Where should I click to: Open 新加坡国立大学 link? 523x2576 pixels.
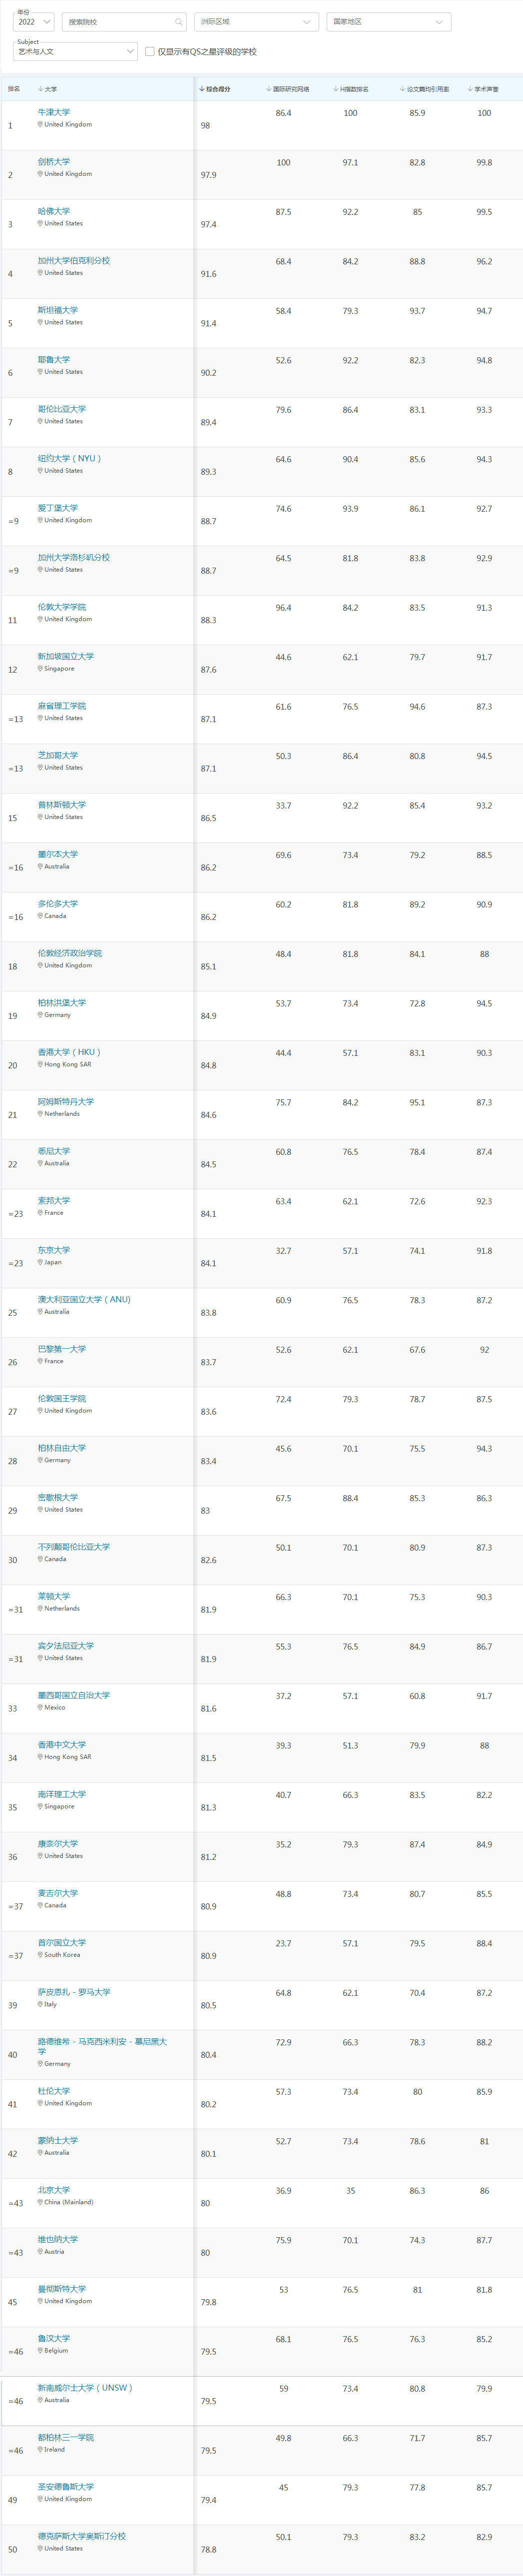tap(66, 656)
